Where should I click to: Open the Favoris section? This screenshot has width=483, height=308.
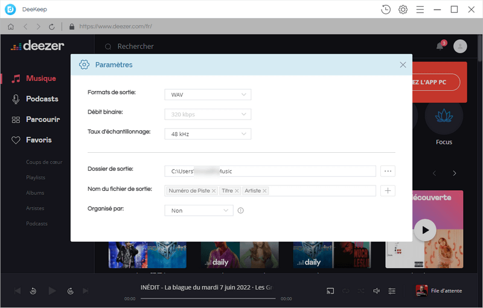31,140
